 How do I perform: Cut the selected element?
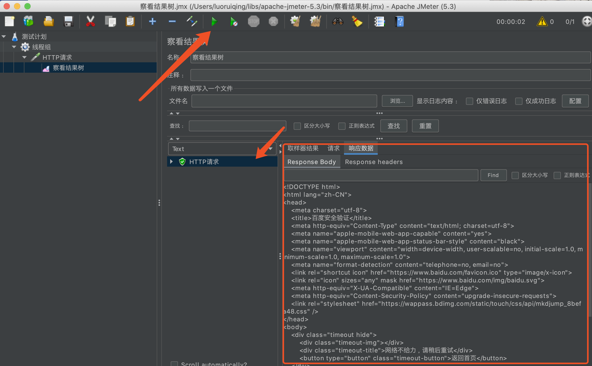click(90, 21)
